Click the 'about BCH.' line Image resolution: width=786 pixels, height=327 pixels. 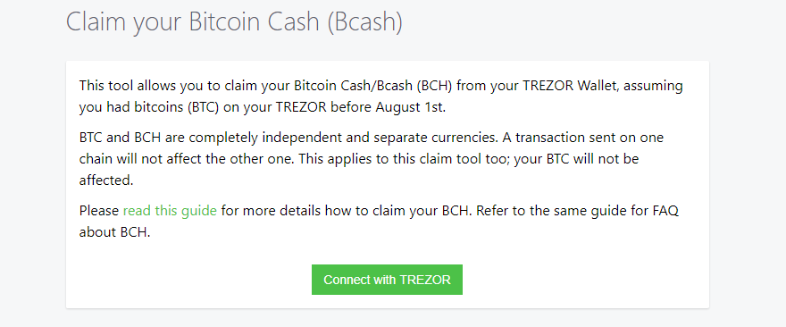coord(115,232)
